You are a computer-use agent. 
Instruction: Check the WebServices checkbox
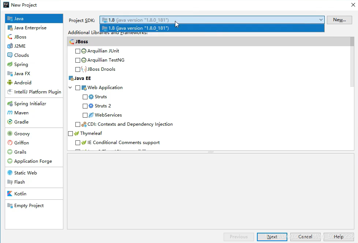pos(85,115)
